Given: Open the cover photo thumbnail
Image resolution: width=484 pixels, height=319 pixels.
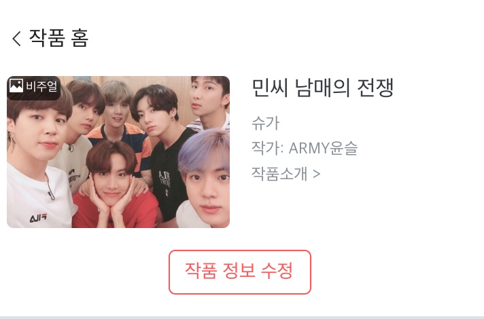Looking at the screenshot, I should tap(118, 152).
